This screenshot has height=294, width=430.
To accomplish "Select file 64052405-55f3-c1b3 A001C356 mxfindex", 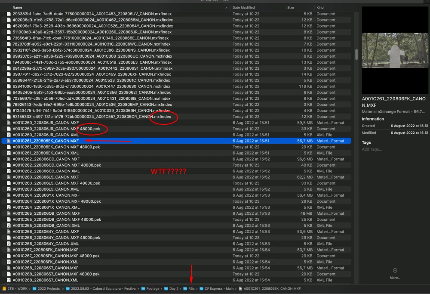I will [x=92, y=92].
